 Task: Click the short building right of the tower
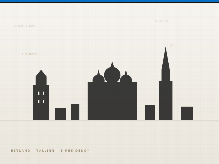[60, 114]
